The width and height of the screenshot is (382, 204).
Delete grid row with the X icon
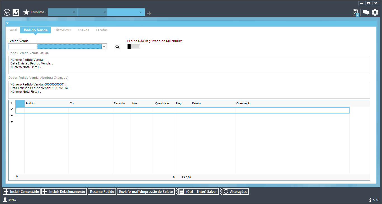click(11, 109)
